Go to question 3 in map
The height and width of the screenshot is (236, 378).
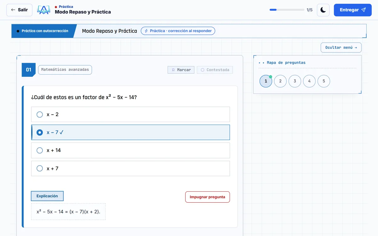tap(295, 81)
